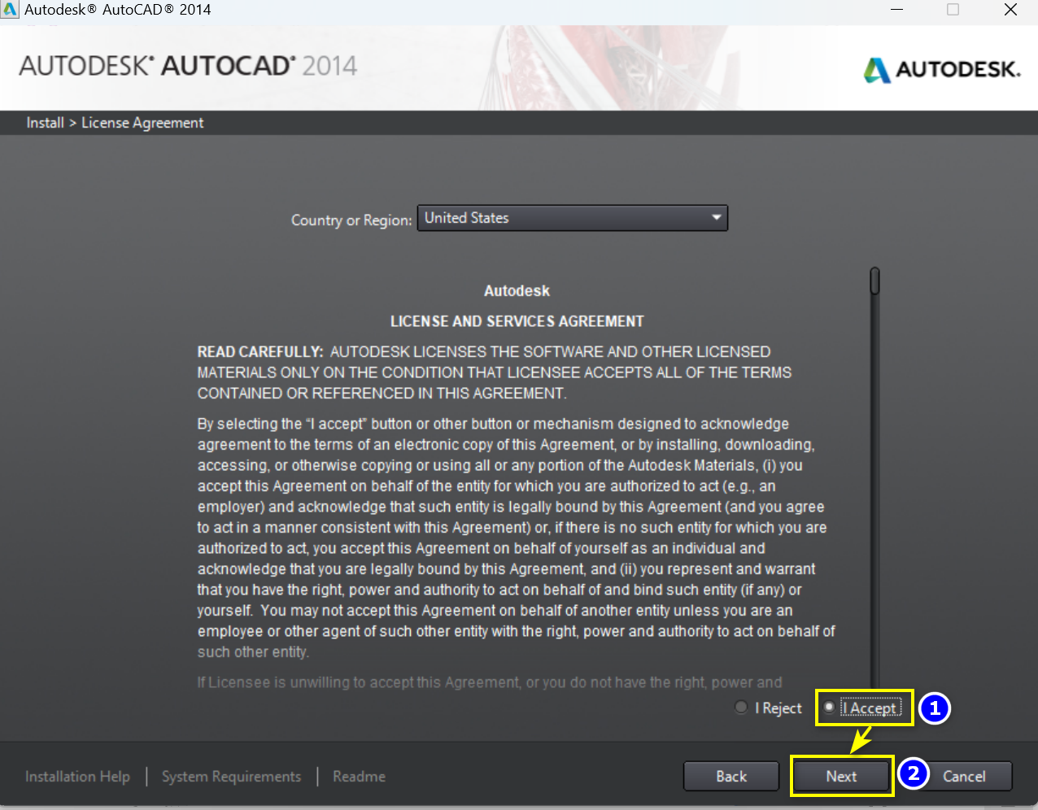
Task: Click the "Country or Region:" label
Action: coord(351,220)
